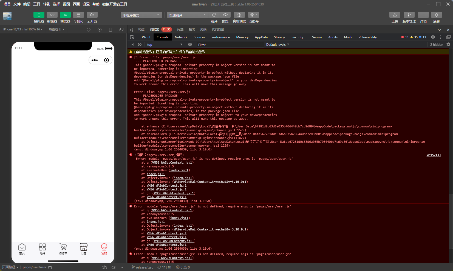Go to the 门店 store tab in the simulator

pyautogui.click(x=84, y=249)
